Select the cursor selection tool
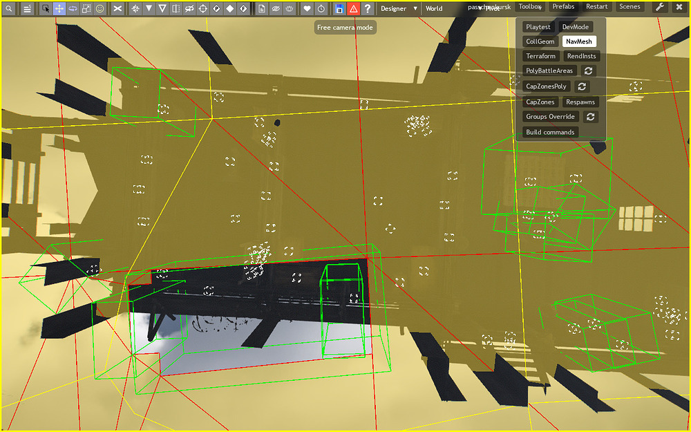Image resolution: width=691 pixels, height=432 pixels. click(x=45, y=8)
